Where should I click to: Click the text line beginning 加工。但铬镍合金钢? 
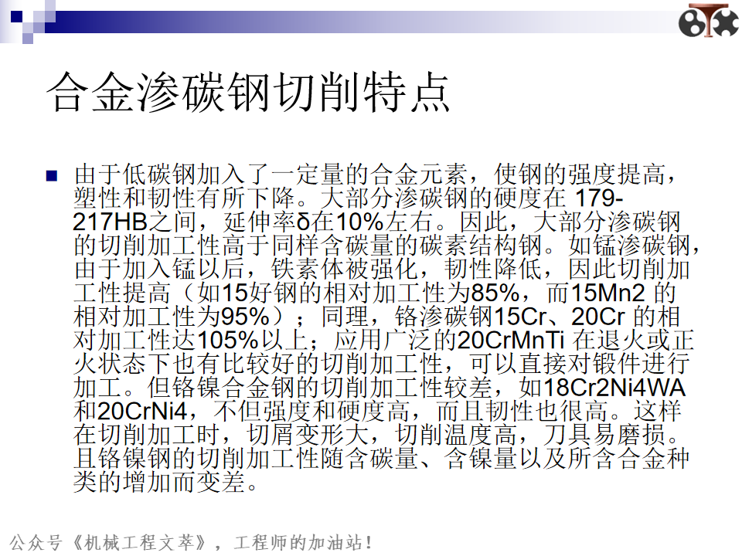tap(380, 387)
